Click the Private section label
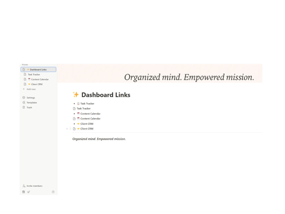The height and width of the screenshot is (214, 285). point(25,64)
